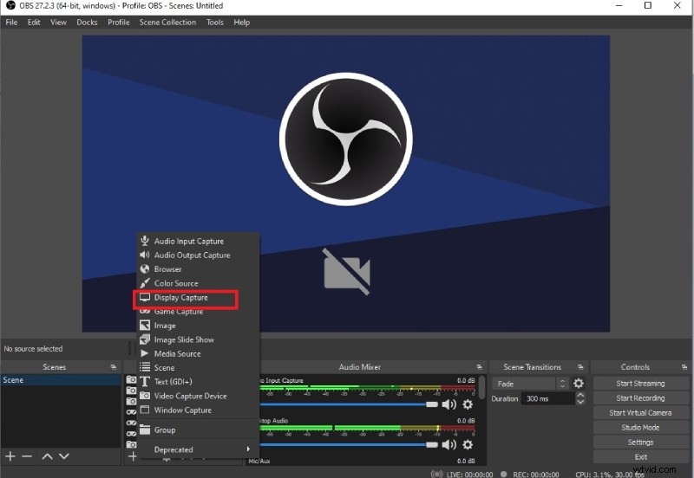The width and height of the screenshot is (694, 478).
Task: Open the Edit menu
Action: point(34,23)
